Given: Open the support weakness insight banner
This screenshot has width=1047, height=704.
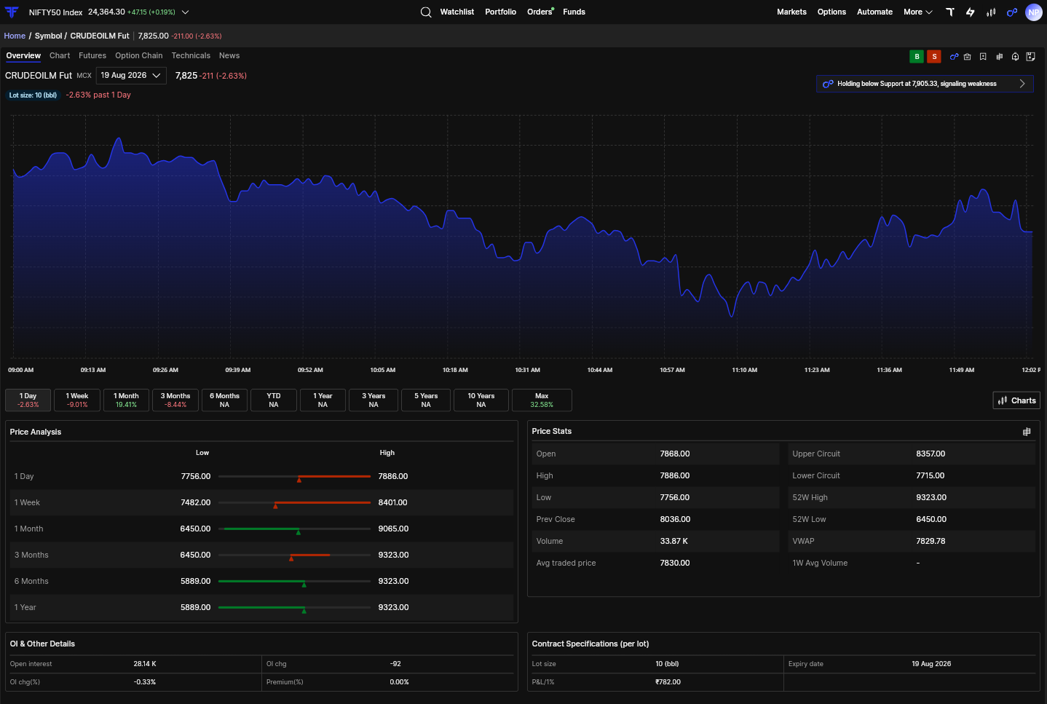Looking at the screenshot, I should [925, 84].
